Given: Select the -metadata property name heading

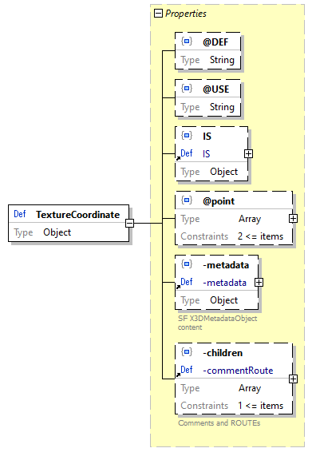Looking at the screenshot, I should point(226,265).
